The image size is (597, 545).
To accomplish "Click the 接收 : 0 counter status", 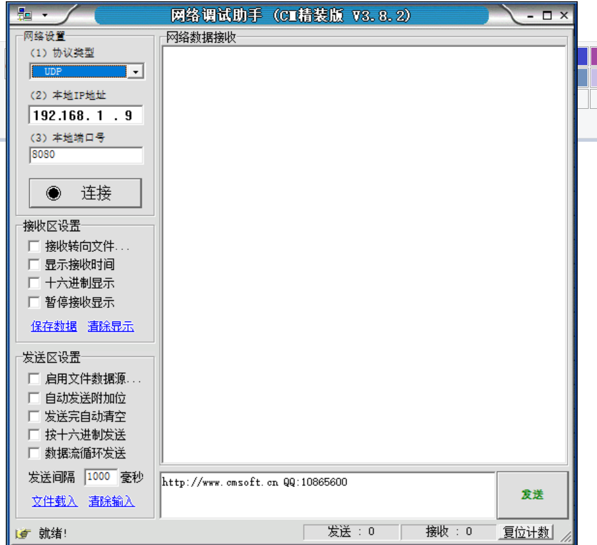I will click(x=449, y=531).
